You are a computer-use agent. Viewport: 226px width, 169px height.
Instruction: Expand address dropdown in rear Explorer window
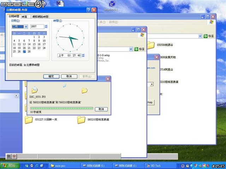click(200, 36)
